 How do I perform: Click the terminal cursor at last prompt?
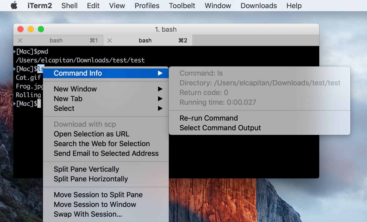(39, 104)
